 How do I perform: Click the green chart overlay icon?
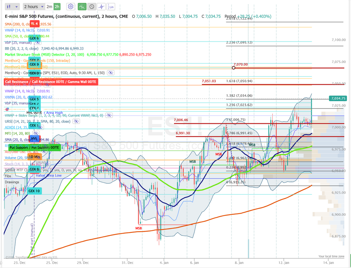click(82, 6)
